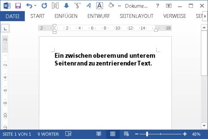Screen dimensions: 208x139
Task: Click the text line 'Seitenrand zu zentrierender Text.'
Action: (x=103, y=63)
